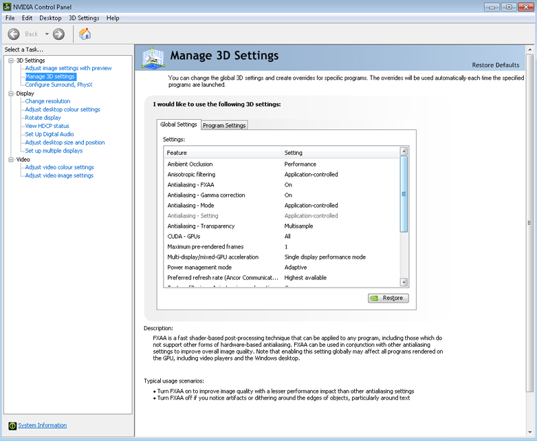537x441 pixels.
Task: Click settings list scroll up arrow
Action: pos(404,151)
